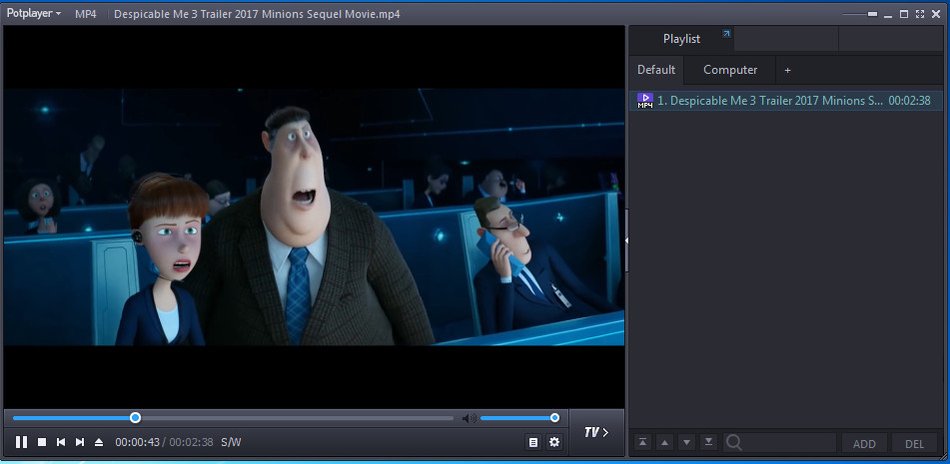Click the eject/open file icon
Viewport: 950px width, 464px height.
(99, 442)
